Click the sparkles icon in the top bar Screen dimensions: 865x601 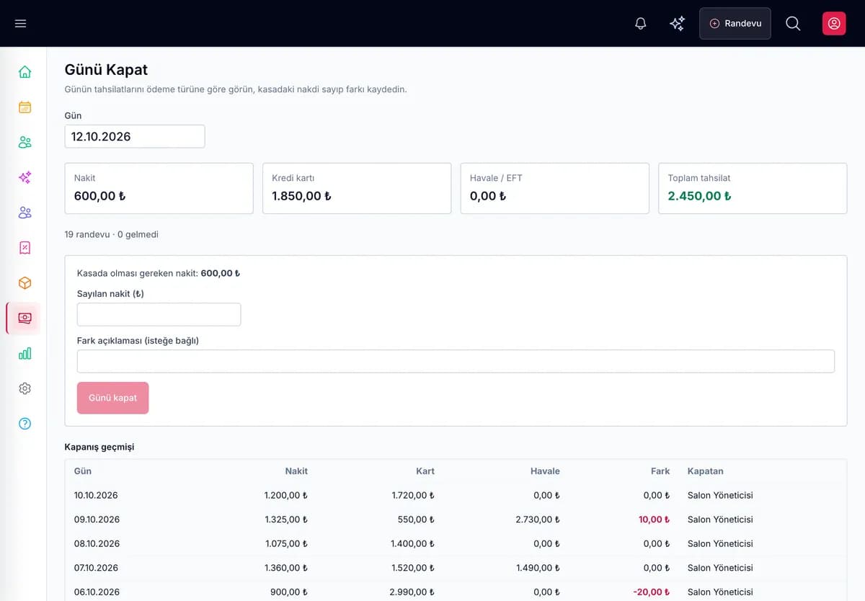677,24
